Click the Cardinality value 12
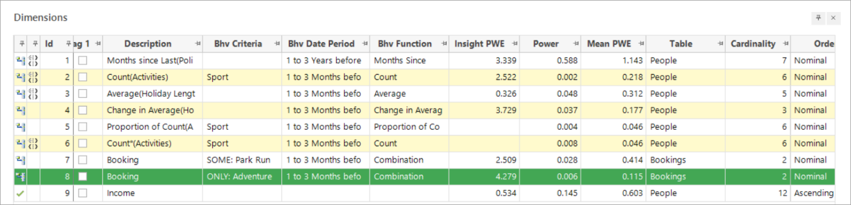Screen dimensions: 851x205 pyautogui.click(x=758, y=193)
